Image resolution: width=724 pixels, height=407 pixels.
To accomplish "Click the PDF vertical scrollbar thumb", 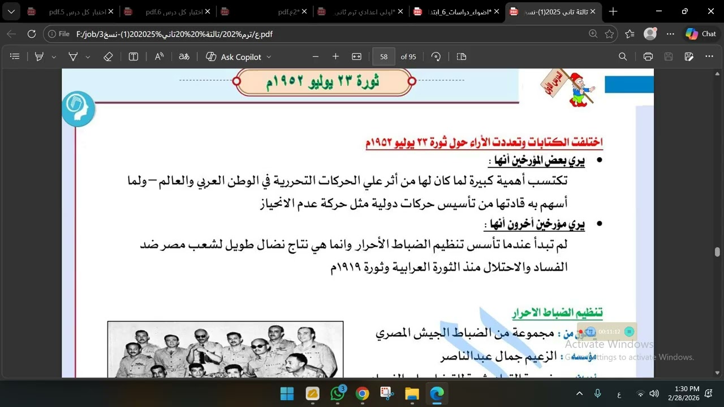I will [717, 252].
